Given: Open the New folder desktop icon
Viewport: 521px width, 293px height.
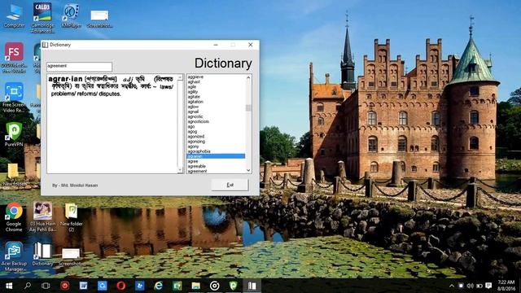Looking at the screenshot, I should [13, 174].
